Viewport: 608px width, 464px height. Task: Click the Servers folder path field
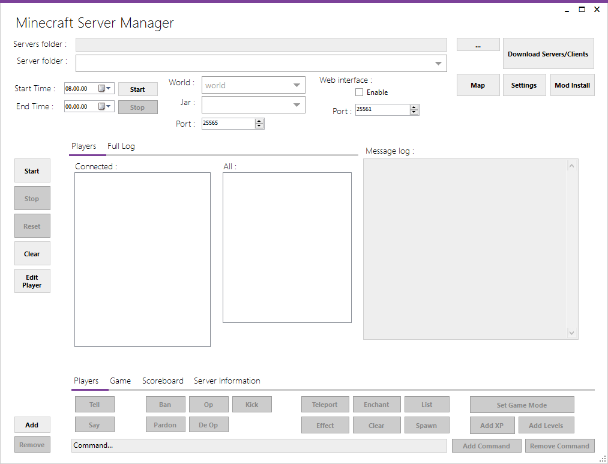pyautogui.click(x=261, y=44)
